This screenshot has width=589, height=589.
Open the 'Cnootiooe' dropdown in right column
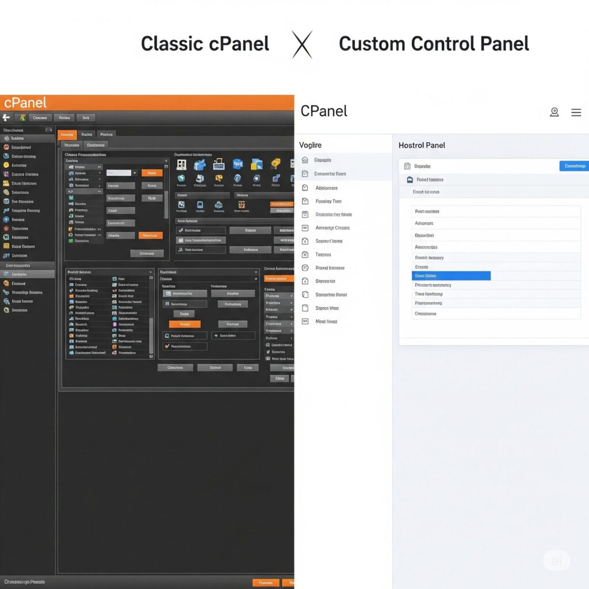point(279,324)
